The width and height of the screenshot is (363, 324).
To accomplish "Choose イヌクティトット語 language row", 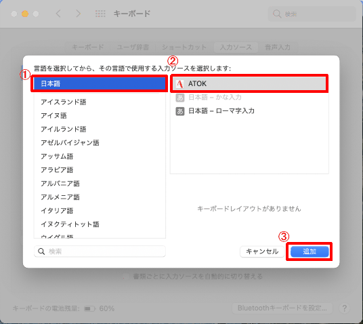I will tap(100, 224).
